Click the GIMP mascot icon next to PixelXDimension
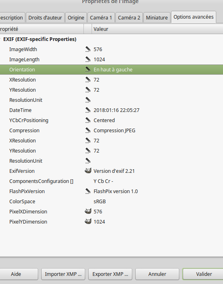 click(88, 211)
